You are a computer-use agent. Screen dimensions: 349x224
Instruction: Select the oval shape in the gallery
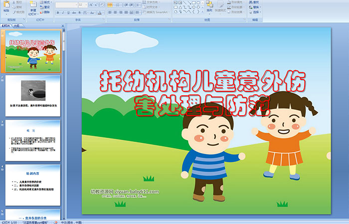click(x=198, y=2)
